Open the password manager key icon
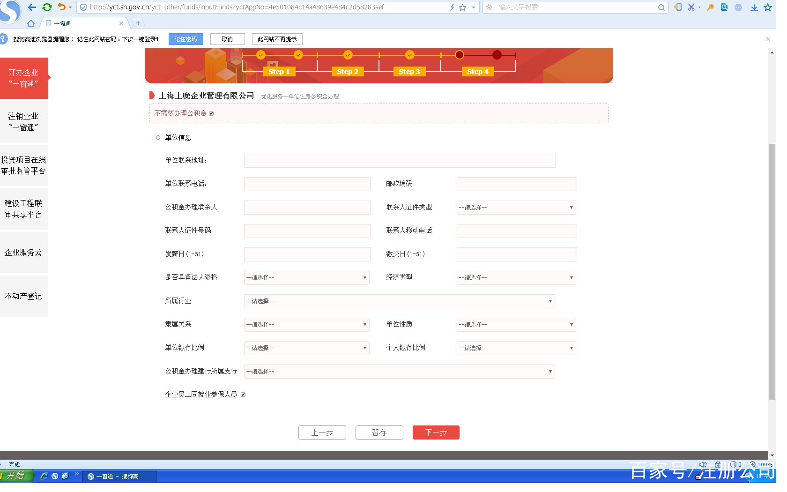787x492 pixels. coord(710,7)
